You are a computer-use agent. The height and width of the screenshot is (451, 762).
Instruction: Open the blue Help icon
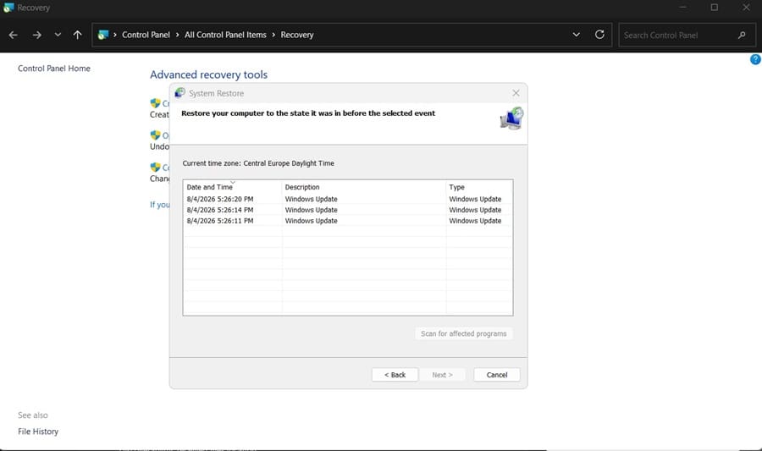click(755, 59)
